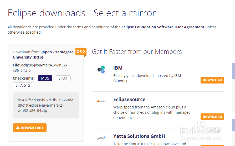This screenshot has height=146, width=235.
Task: Click the IBM member heading
Action: 118,68
